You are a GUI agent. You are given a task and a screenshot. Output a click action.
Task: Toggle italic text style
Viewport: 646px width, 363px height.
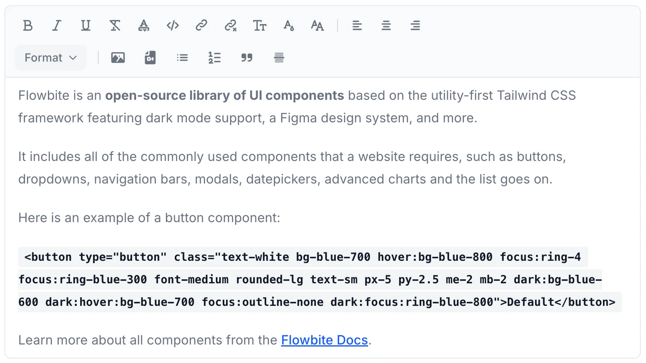[x=57, y=26]
